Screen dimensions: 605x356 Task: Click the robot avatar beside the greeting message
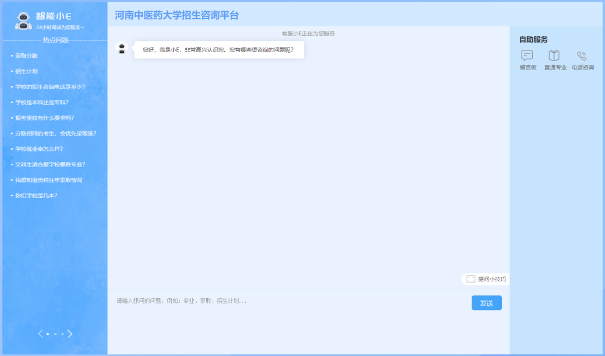(122, 48)
